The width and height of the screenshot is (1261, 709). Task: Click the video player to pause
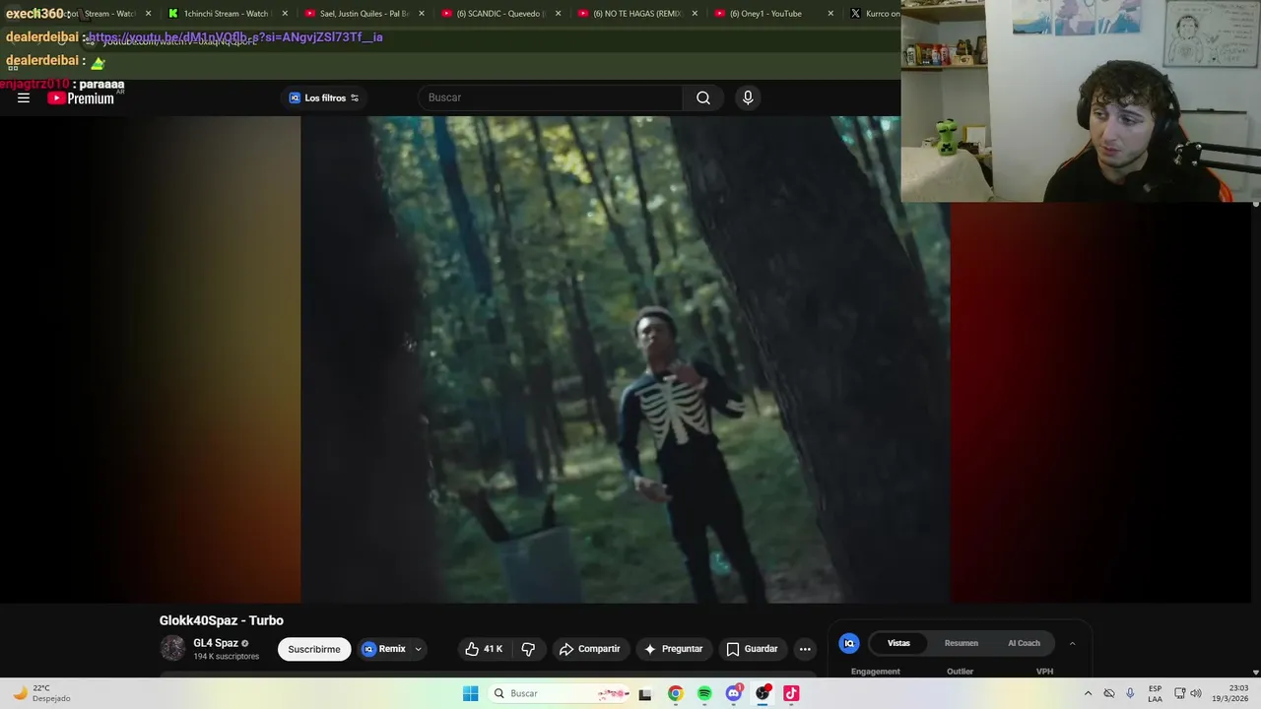(625, 359)
